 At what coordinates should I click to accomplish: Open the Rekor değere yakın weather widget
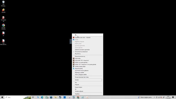pyautogui.click(x=145, y=97)
